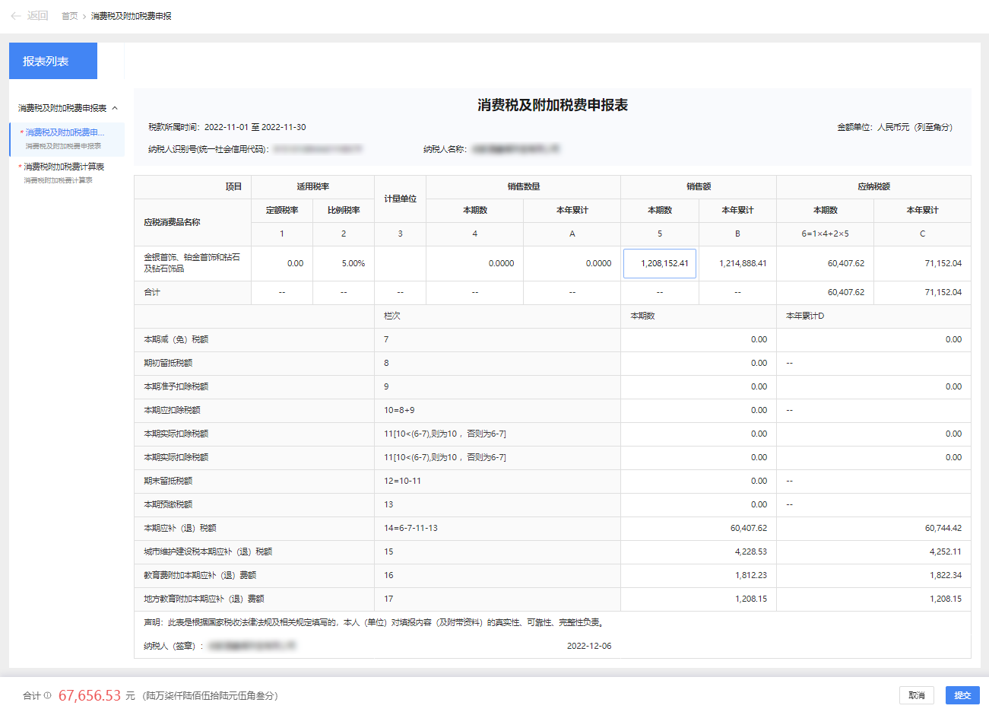Go to 首页 in the breadcrumb
Image resolution: width=989 pixels, height=712 pixels.
(69, 16)
